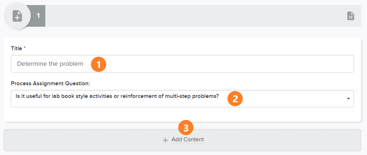367x155 pixels.
Task: Click blank space in the white step card
Action: click(x=182, y=115)
